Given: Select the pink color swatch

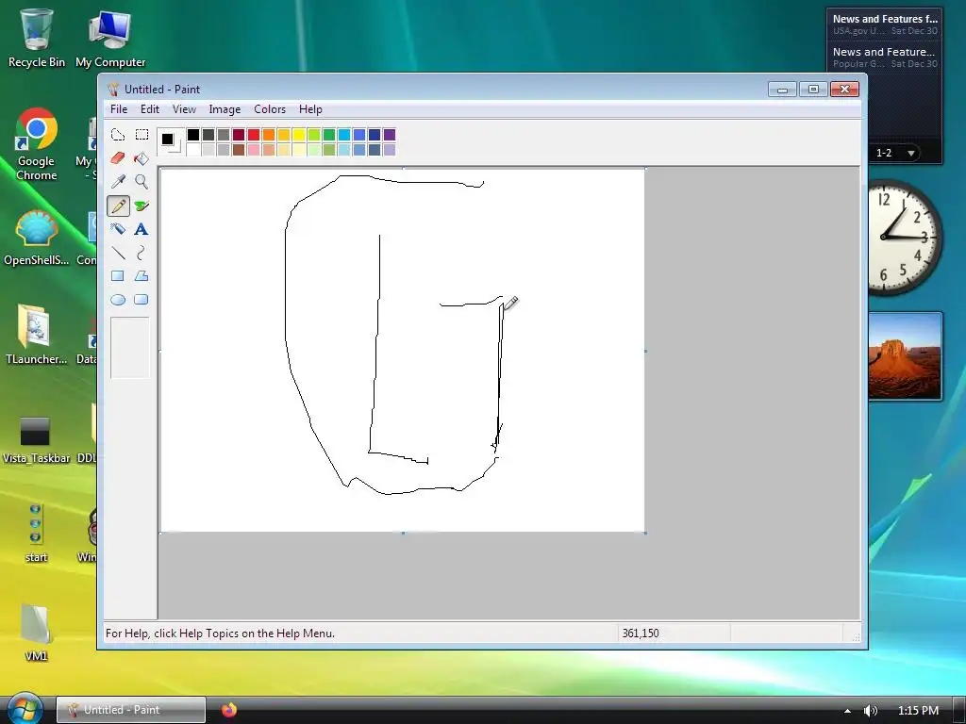Looking at the screenshot, I should (253, 150).
